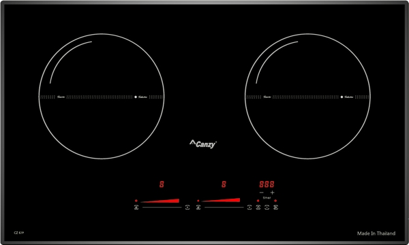Click the white dot in the right cooking zone
Screen dimensions: 409x245
[x=342, y=97]
